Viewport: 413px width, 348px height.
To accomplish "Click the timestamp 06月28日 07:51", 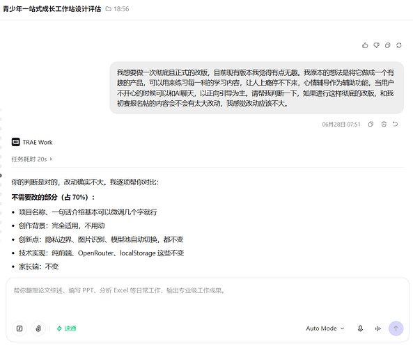I will point(341,125).
